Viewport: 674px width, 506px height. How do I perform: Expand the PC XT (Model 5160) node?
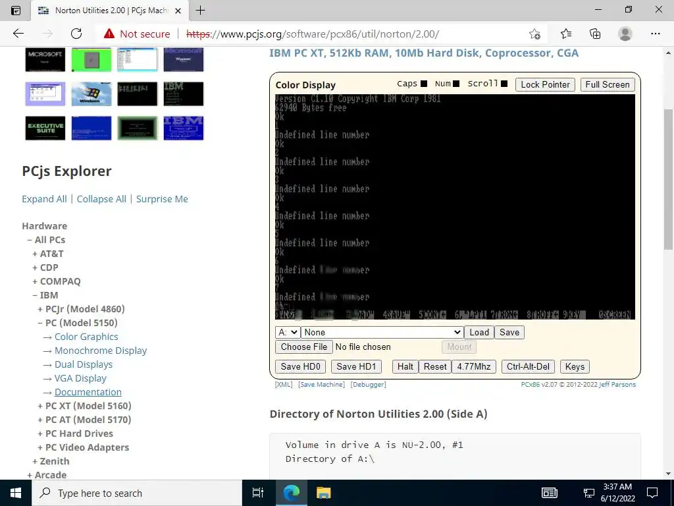point(40,406)
